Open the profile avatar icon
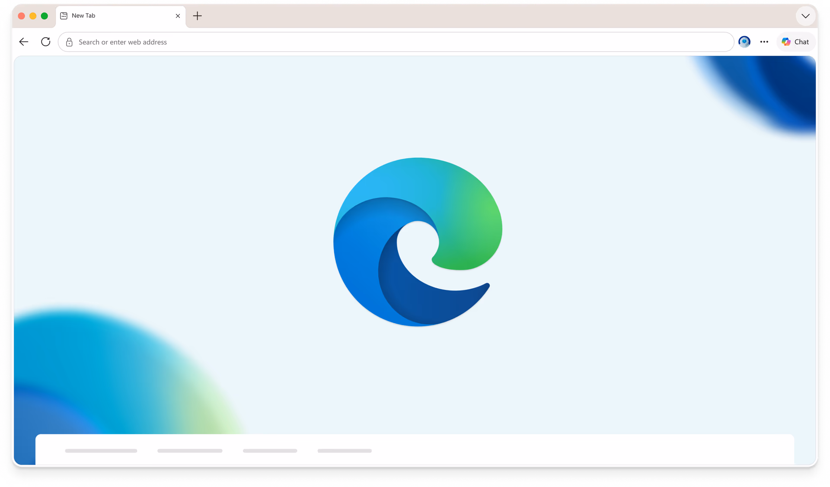 pos(744,42)
